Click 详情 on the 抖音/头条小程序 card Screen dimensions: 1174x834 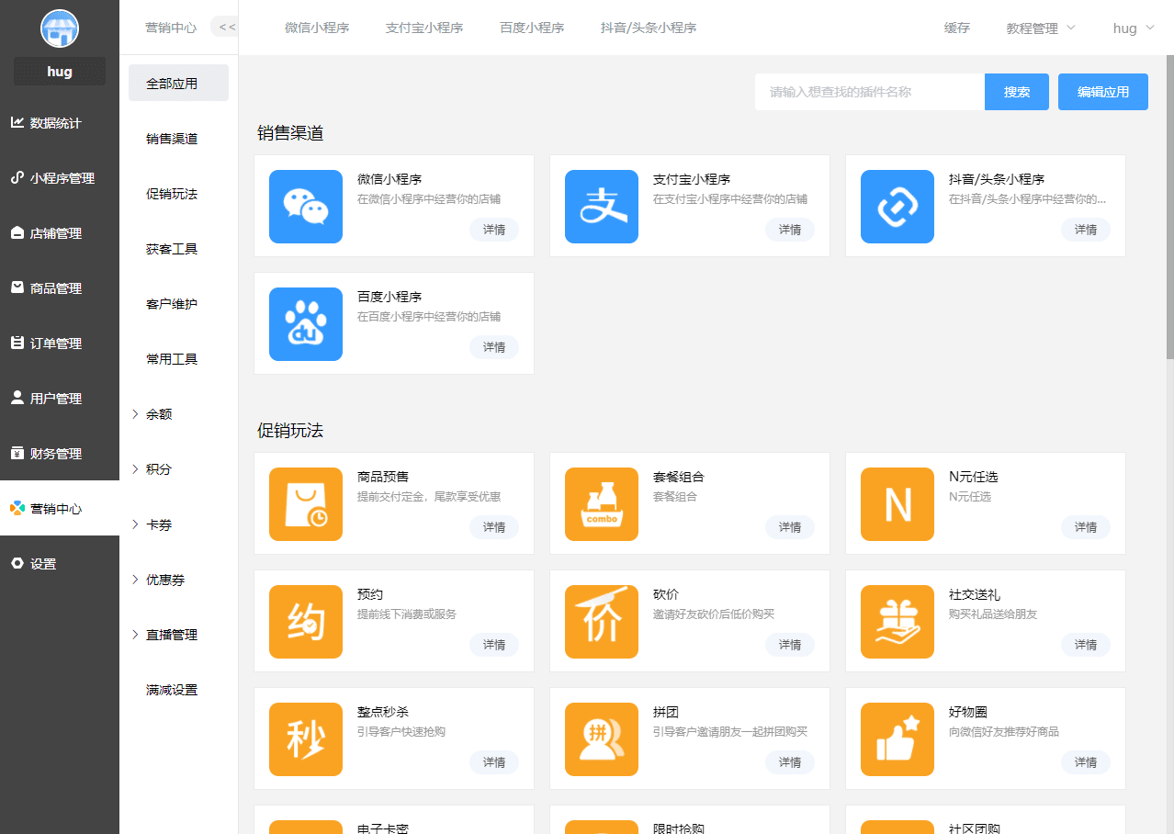1086,230
